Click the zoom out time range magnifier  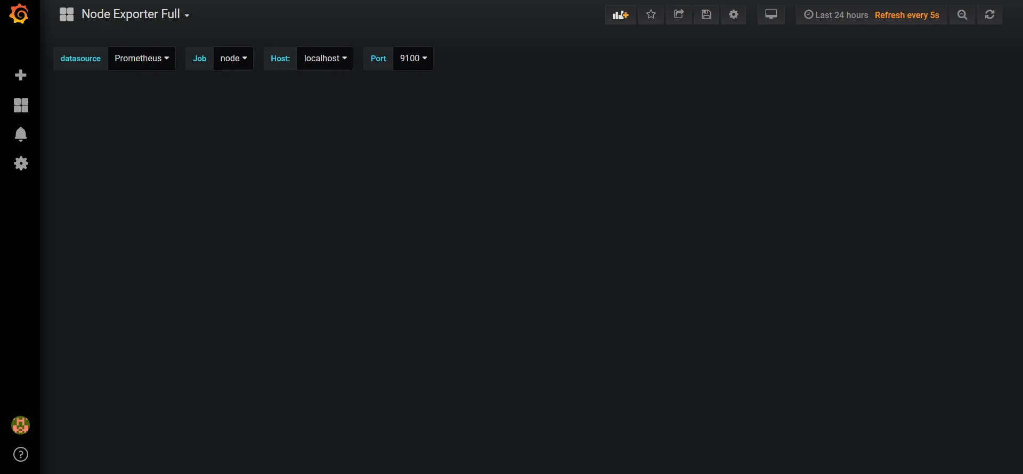[962, 15]
